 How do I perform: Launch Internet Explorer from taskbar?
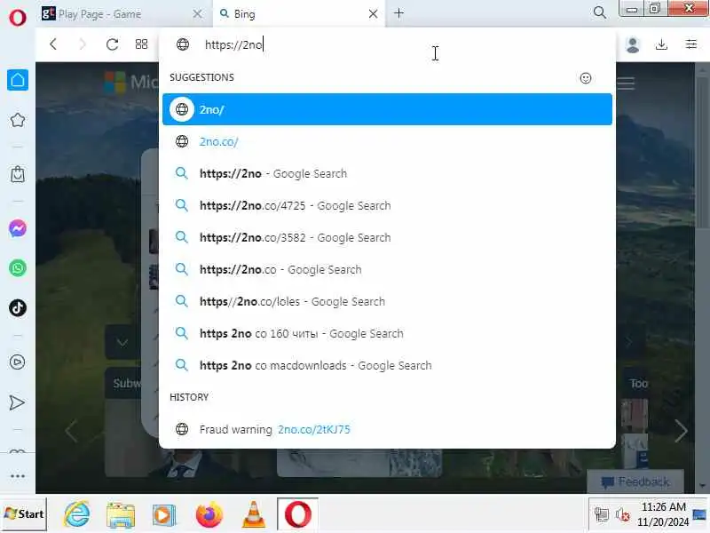(77, 514)
